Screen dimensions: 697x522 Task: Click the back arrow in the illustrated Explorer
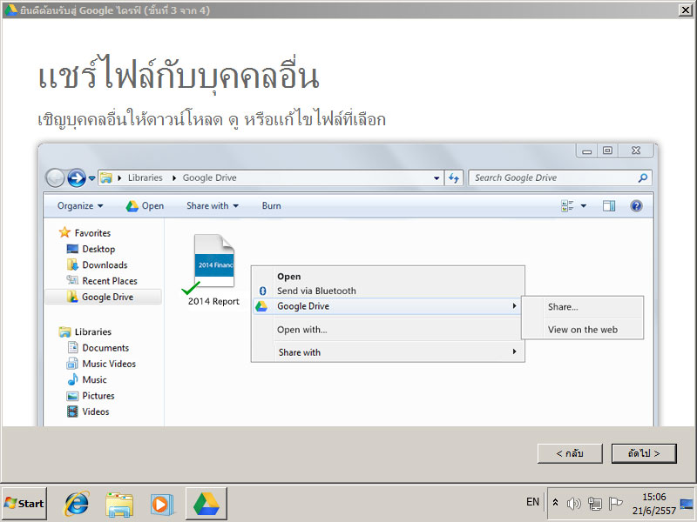(x=55, y=178)
